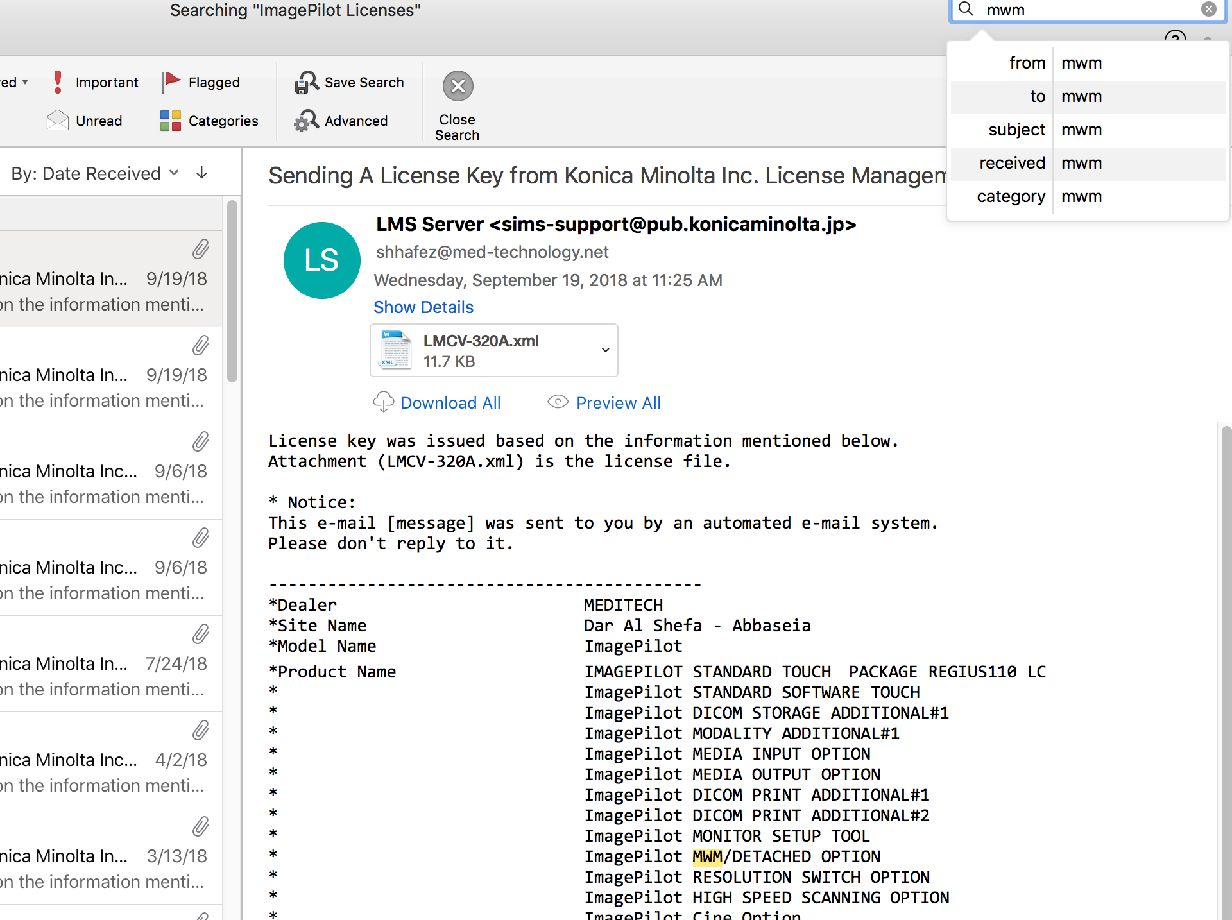Clear the search field text

(x=1208, y=9)
